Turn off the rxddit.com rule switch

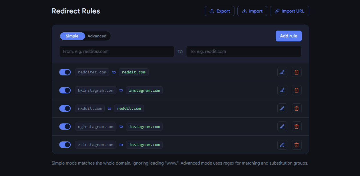65,108
